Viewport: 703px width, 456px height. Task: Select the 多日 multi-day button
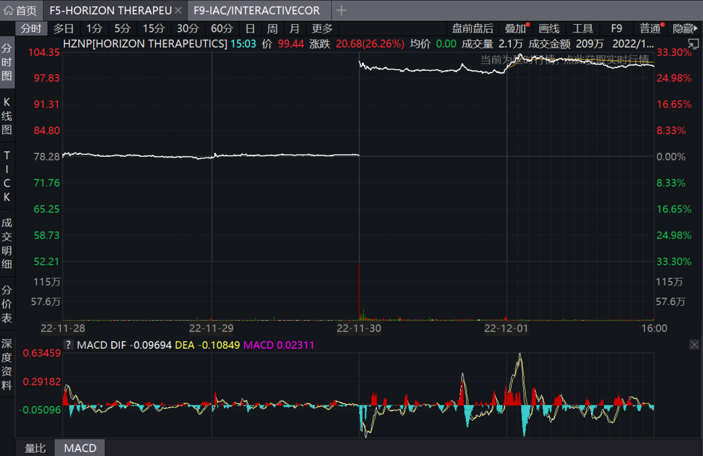tap(64, 29)
